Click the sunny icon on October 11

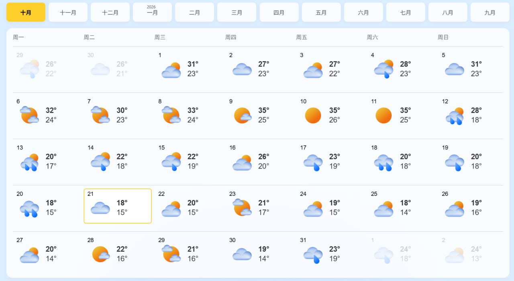coord(383,116)
